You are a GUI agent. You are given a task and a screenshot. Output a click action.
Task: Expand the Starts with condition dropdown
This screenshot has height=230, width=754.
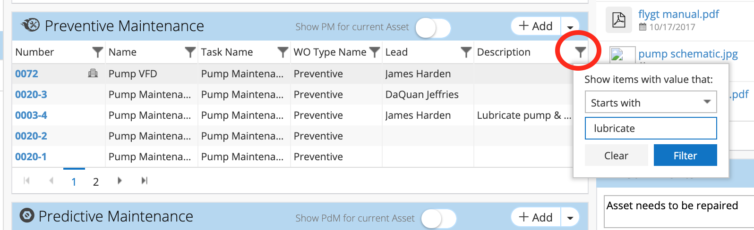(651, 102)
